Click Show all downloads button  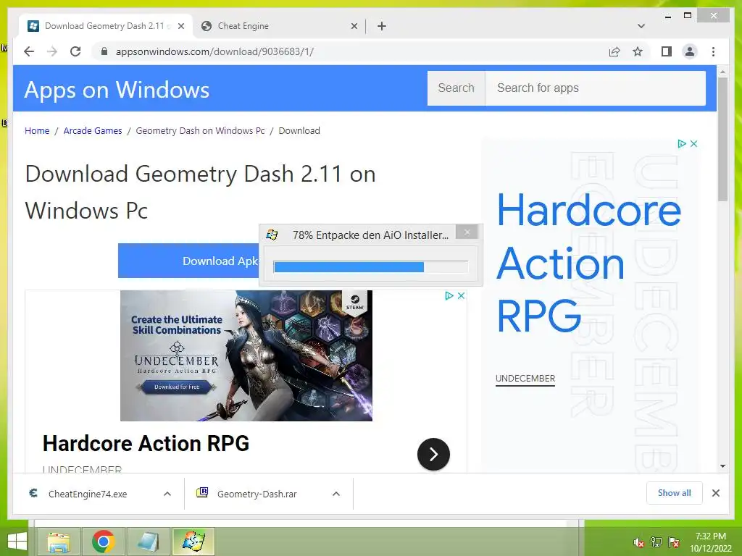click(x=675, y=492)
